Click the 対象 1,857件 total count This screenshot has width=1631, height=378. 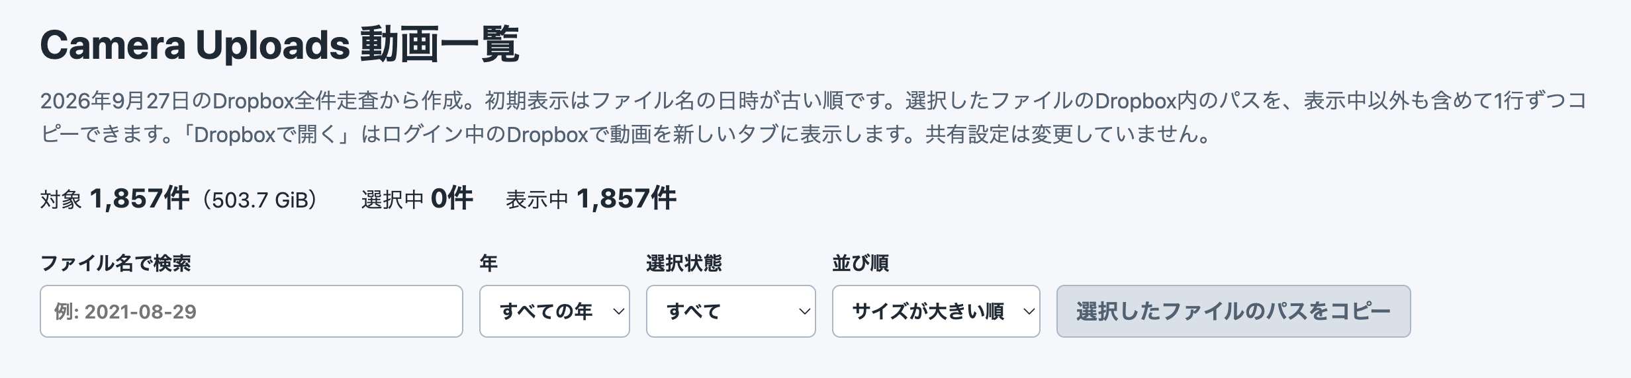[115, 198]
